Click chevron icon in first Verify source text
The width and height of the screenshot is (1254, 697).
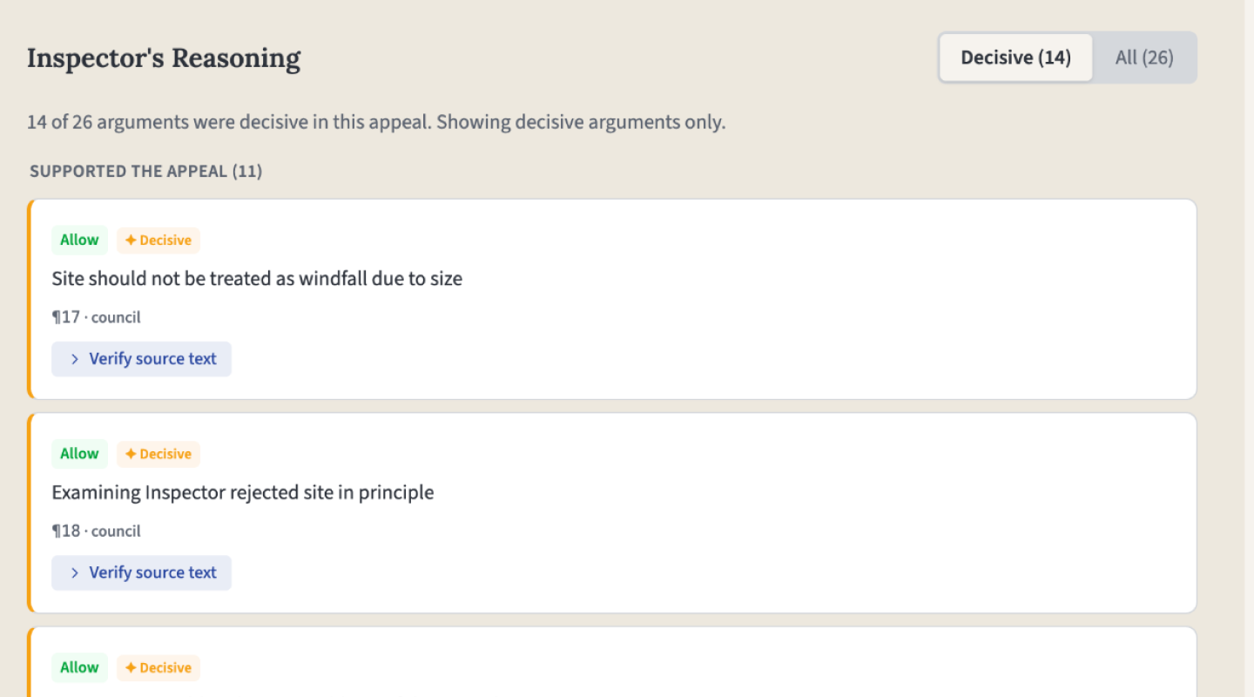click(75, 359)
